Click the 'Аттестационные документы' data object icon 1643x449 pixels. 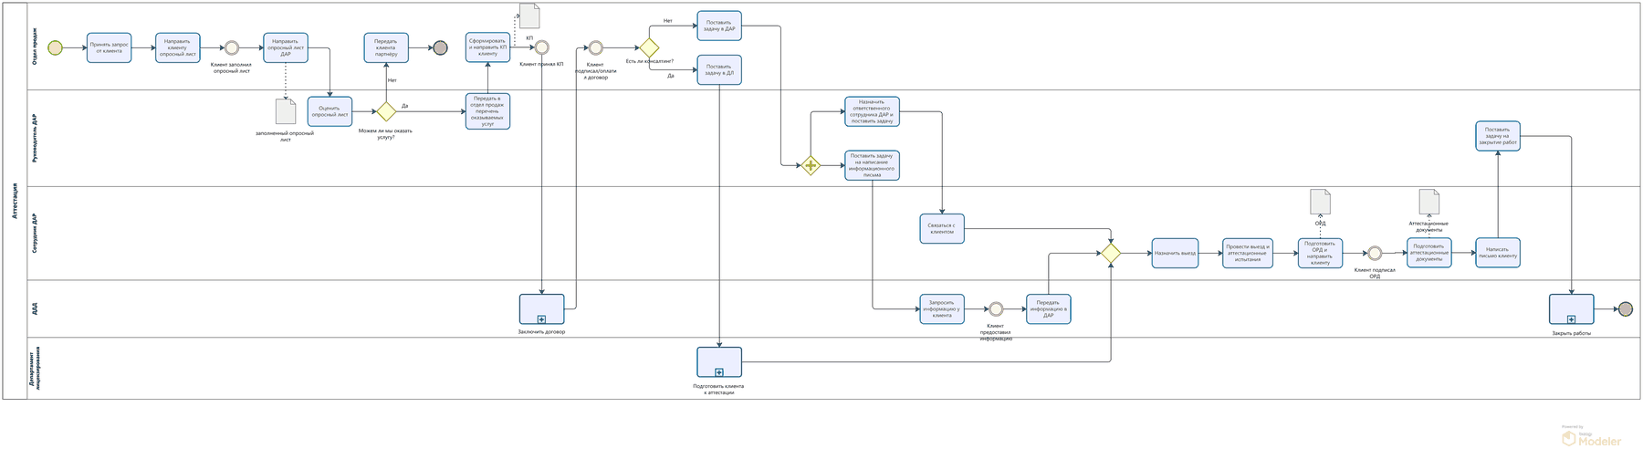pos(1428,202)
